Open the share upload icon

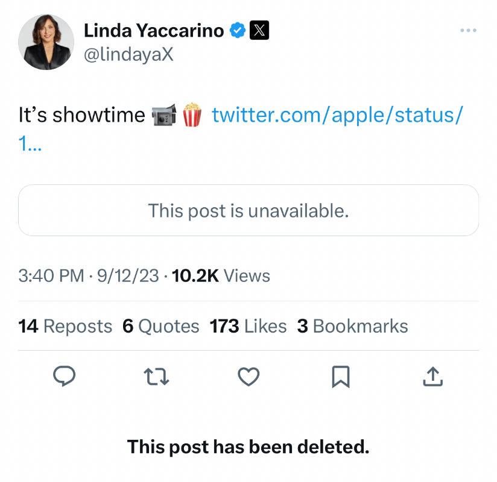point(433,377)
